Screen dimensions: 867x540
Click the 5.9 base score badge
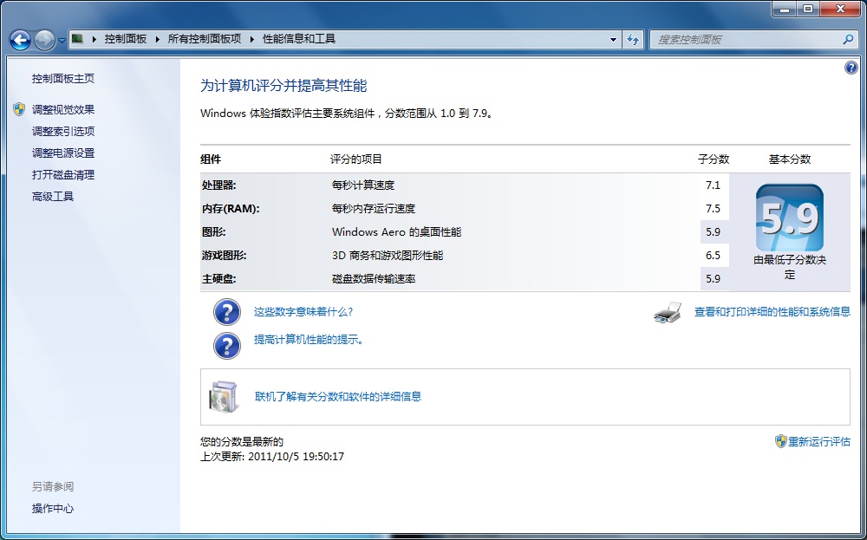pos(790,218)
